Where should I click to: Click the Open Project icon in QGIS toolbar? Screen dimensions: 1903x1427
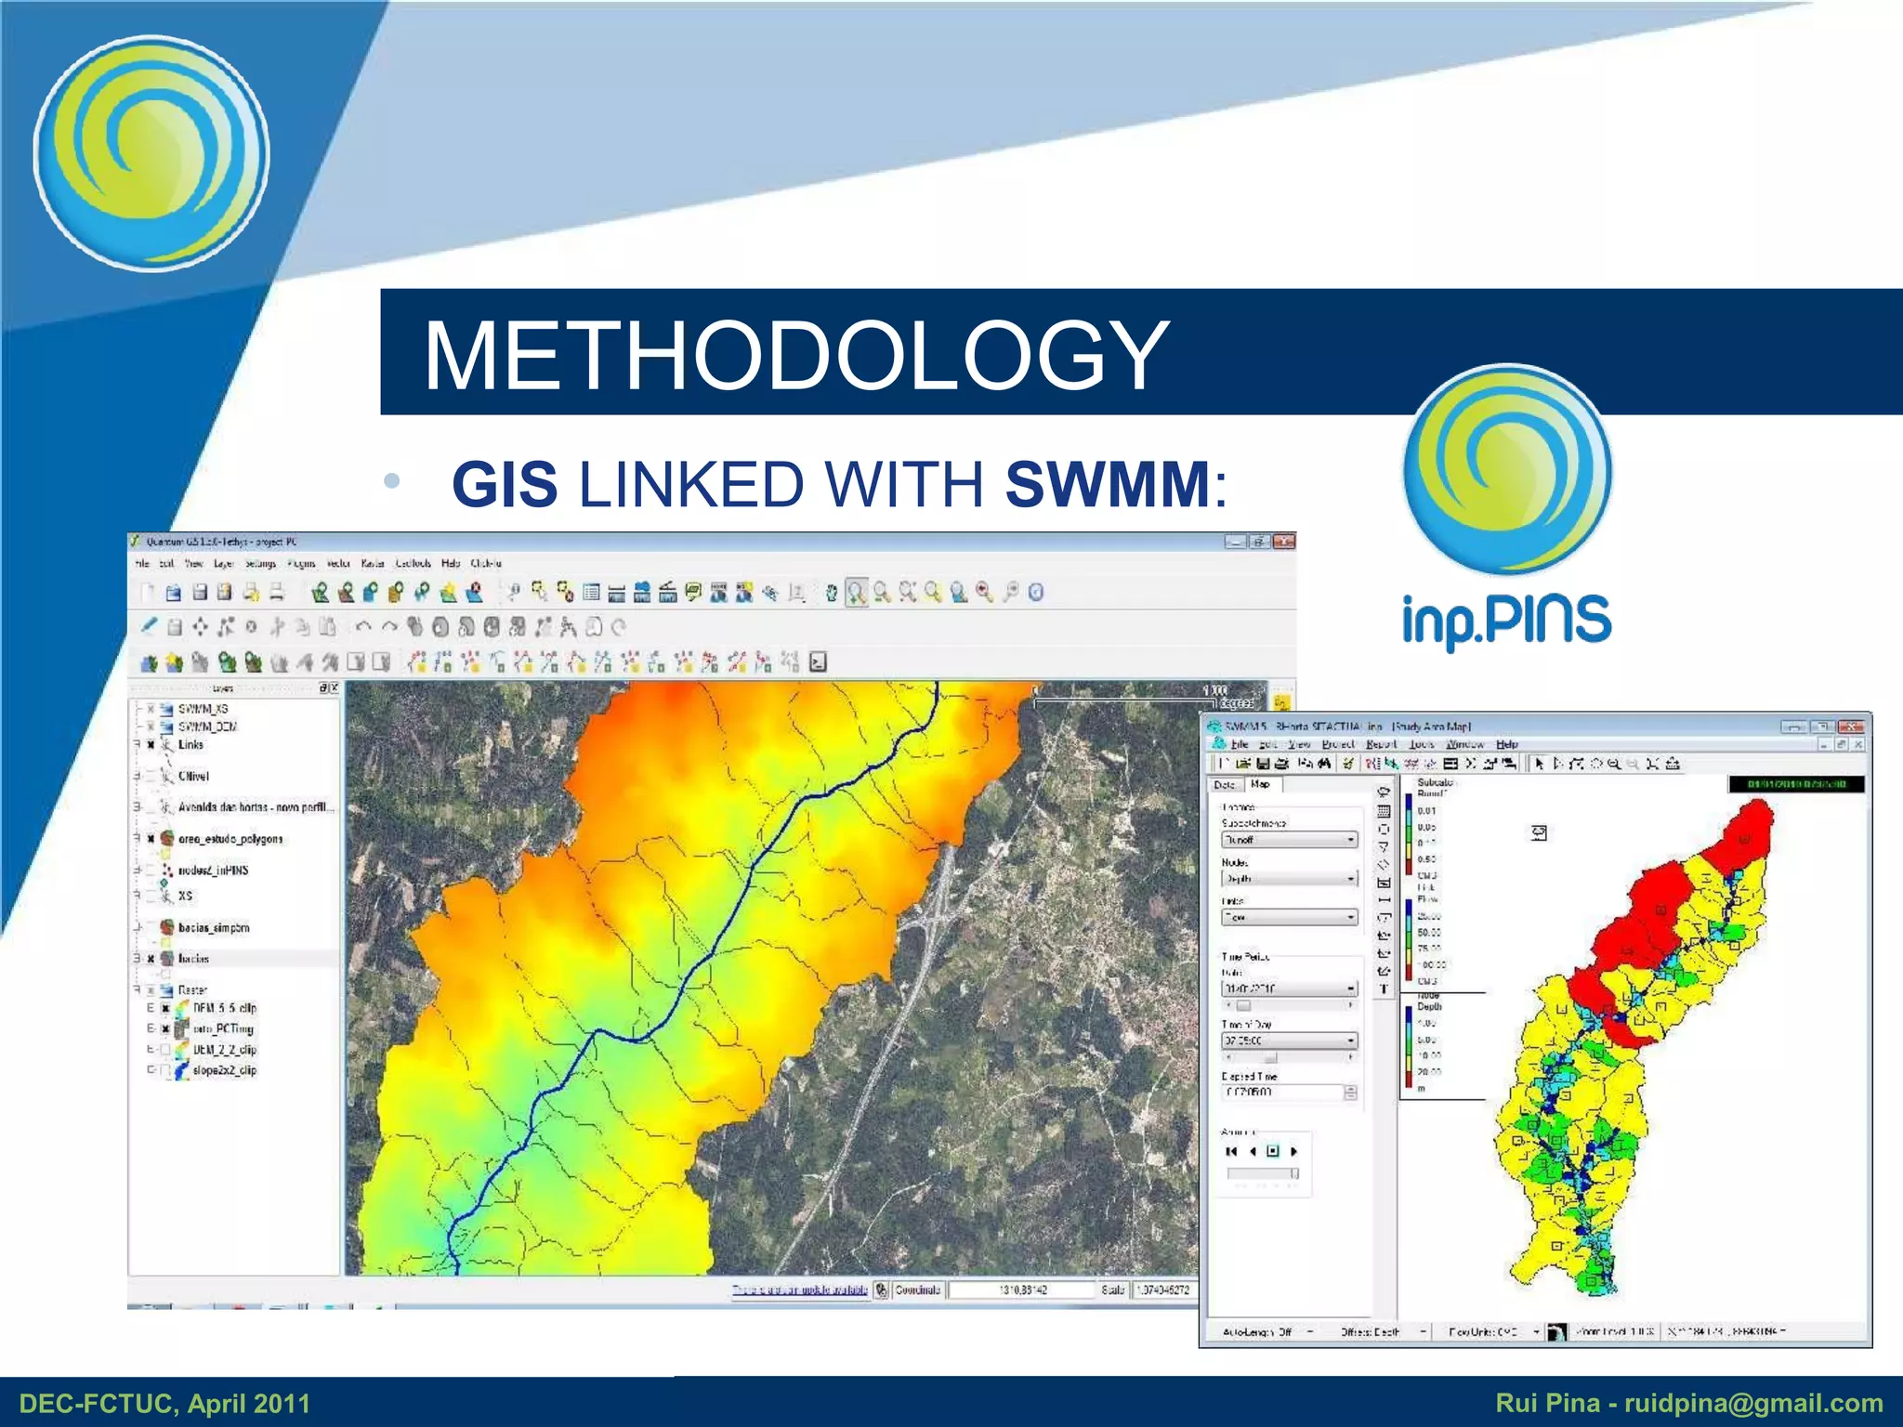174,593
